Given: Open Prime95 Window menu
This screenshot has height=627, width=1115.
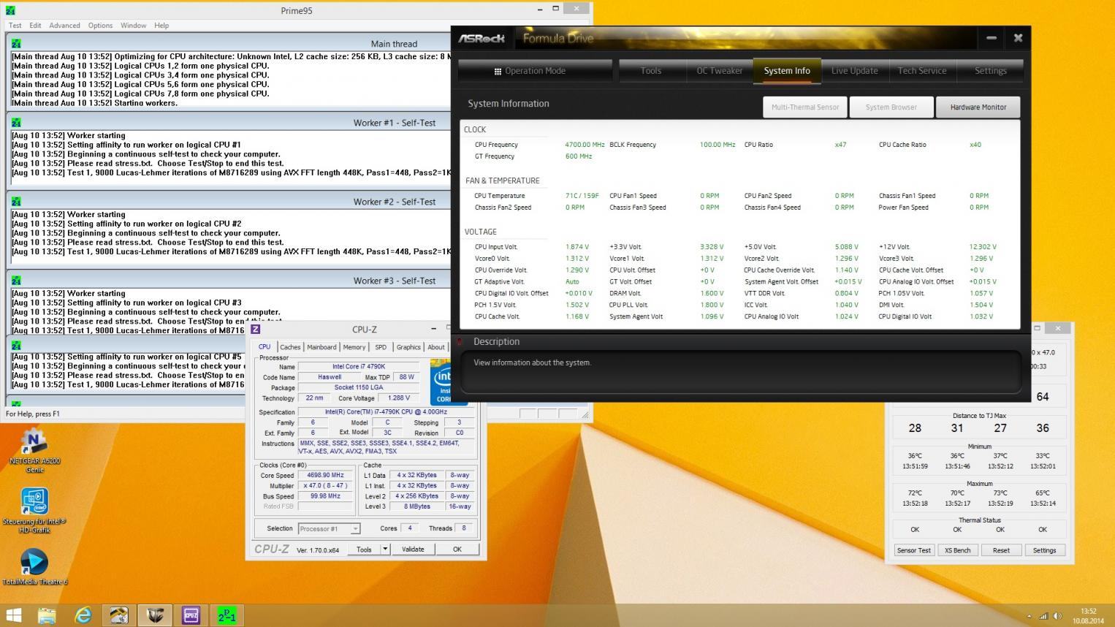Looking at the screenshot, I should coord(133,26).
